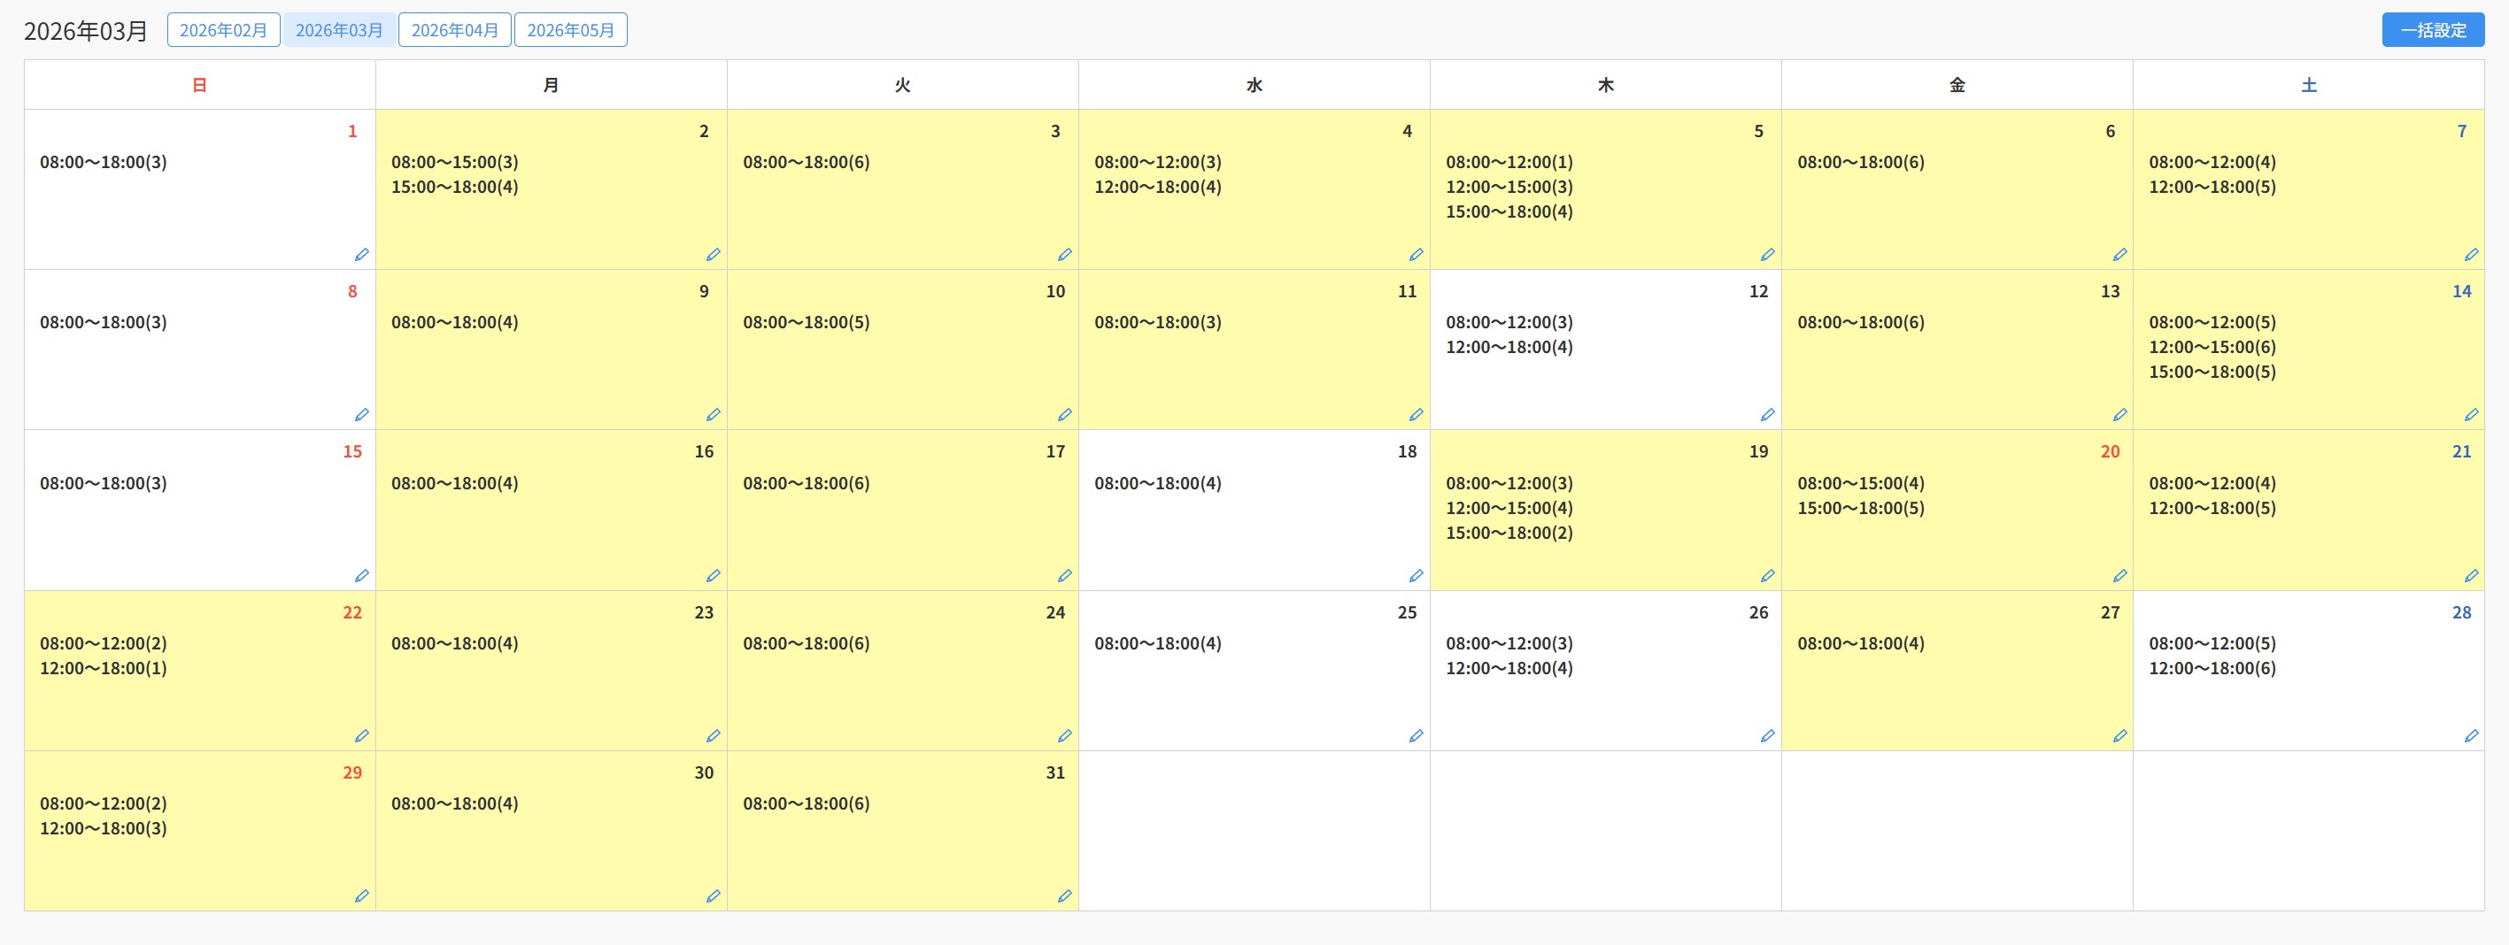This screenshot has width=2509, height=945.
Task: Click the edit icon for March 18
Action: pos(1416,576)
